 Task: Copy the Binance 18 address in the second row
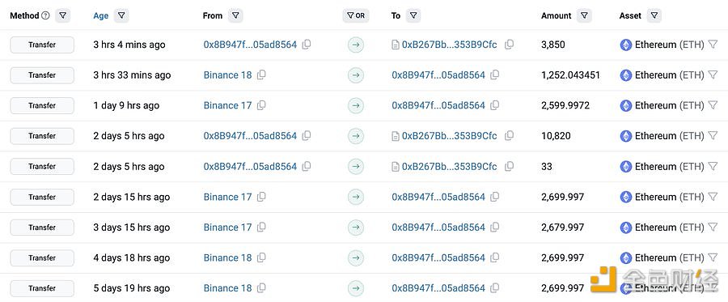[x=261, y=74]
